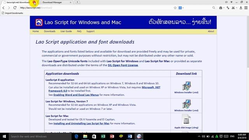Image resolution: width=249 pixels, height=140 pixels.
Task: Open the About menu item
Action: coord(211,31)
